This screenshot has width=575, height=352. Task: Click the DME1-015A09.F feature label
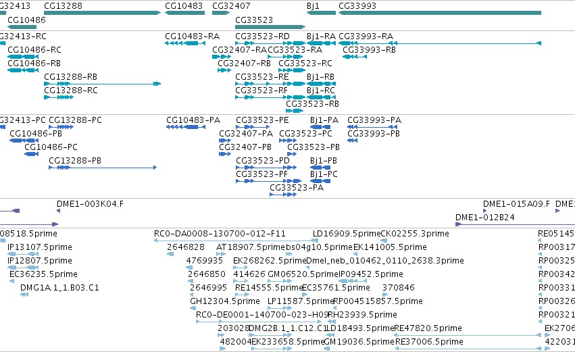[x=516, y=204]
